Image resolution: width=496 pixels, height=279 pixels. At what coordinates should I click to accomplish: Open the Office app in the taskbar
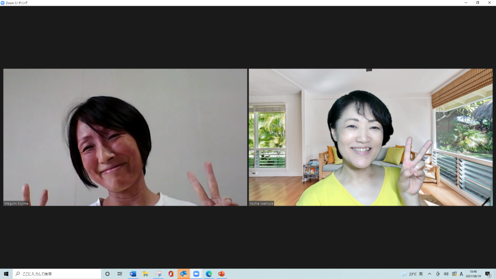point(171,274)
